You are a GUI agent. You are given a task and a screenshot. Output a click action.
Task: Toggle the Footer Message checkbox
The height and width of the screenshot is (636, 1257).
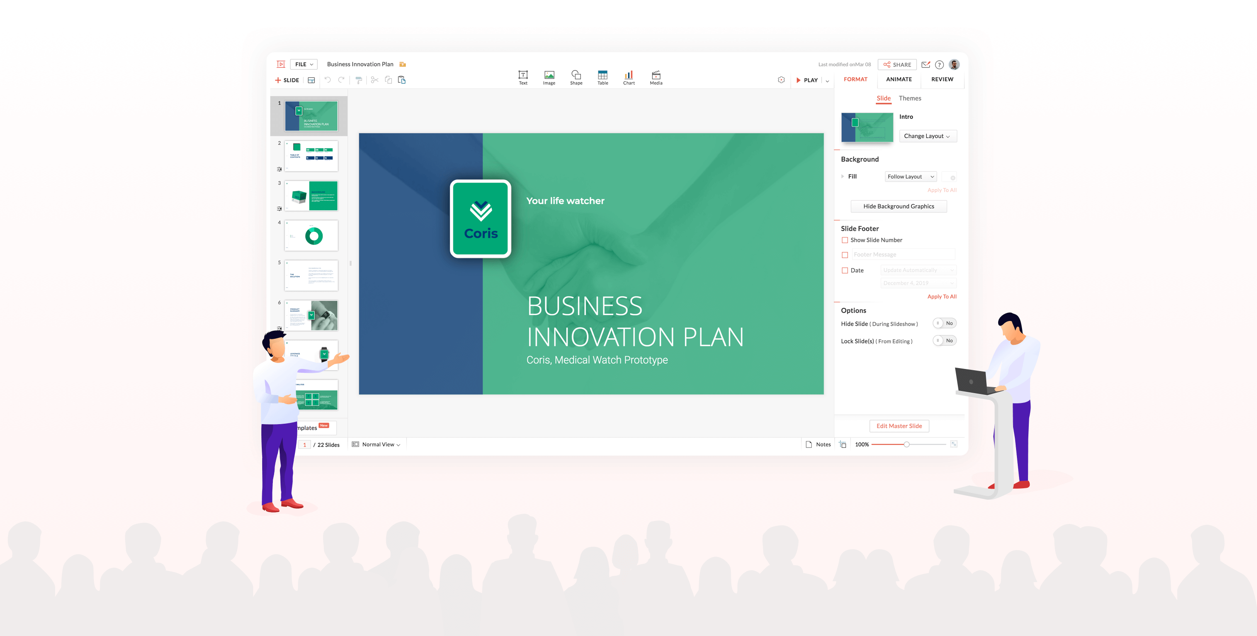pyautogui.click(x=845, y=255)
